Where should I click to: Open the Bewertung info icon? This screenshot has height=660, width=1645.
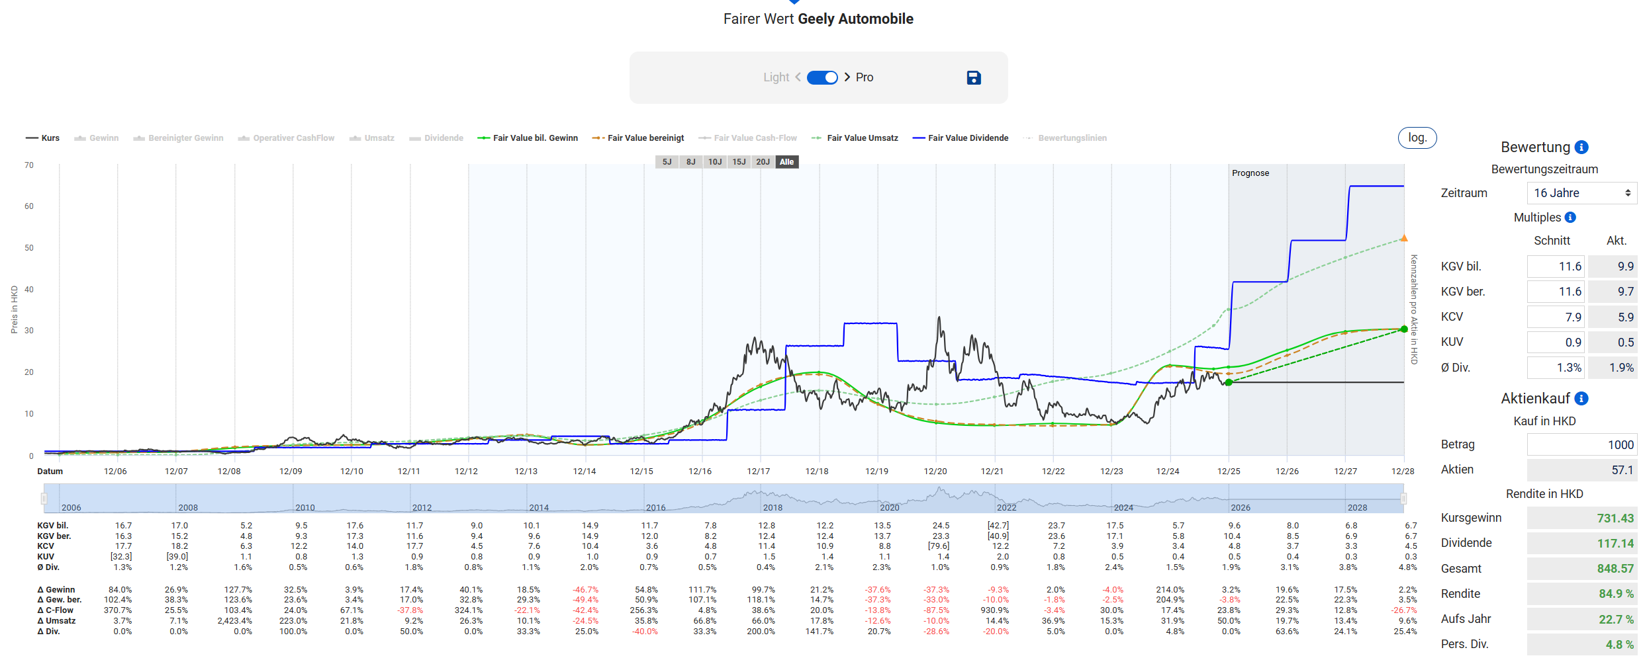click(x=1581, y=147)
